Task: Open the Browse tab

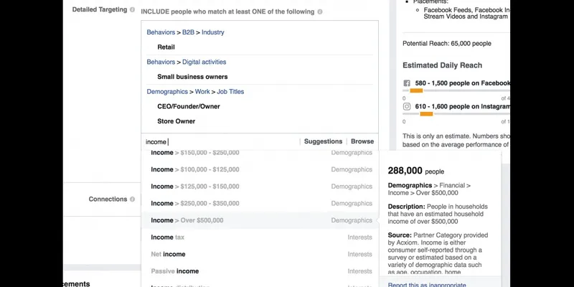Action: click(362, 141)
